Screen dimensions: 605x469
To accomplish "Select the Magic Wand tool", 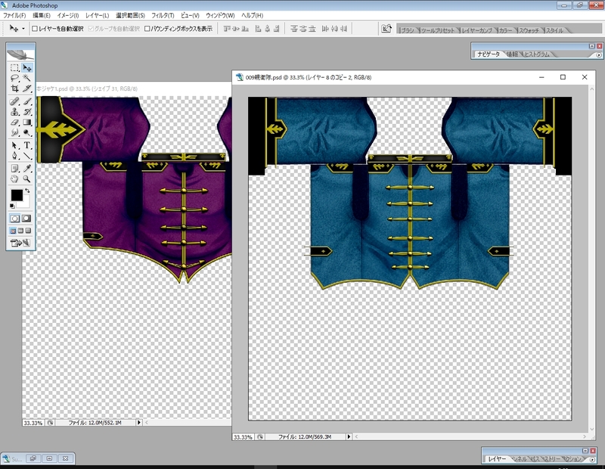I will pyautogui.click(x=27, y=78).
